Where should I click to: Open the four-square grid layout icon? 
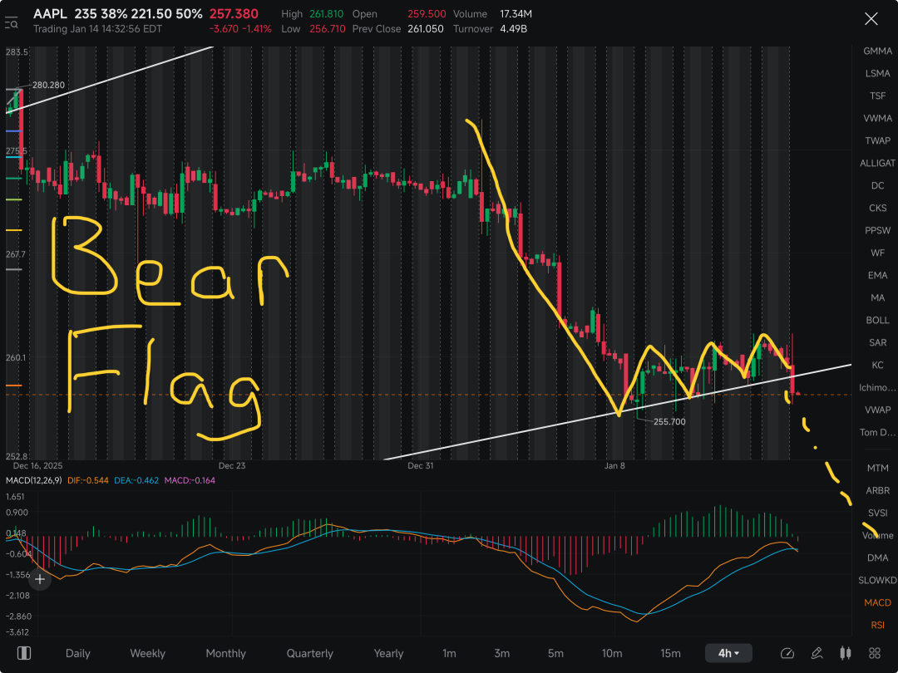pyautogui.click(x=875, y=653)
